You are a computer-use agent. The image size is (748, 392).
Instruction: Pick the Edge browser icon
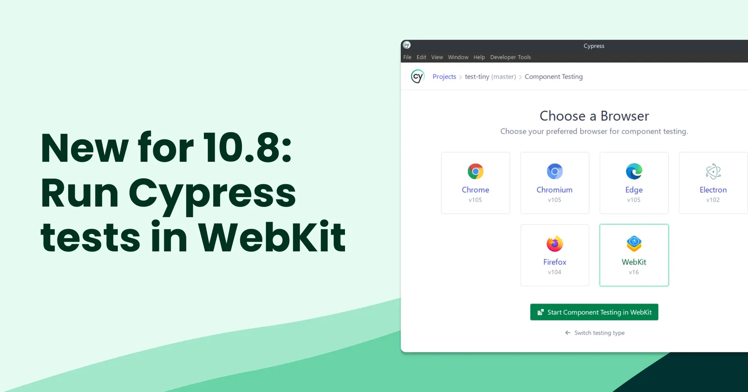coord(634,172)
